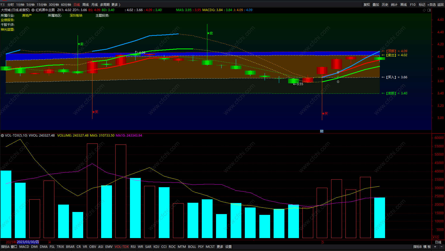Click the 标记 mark button
The width and height of the screenshot is (445, 251).
tap(422, 5)
